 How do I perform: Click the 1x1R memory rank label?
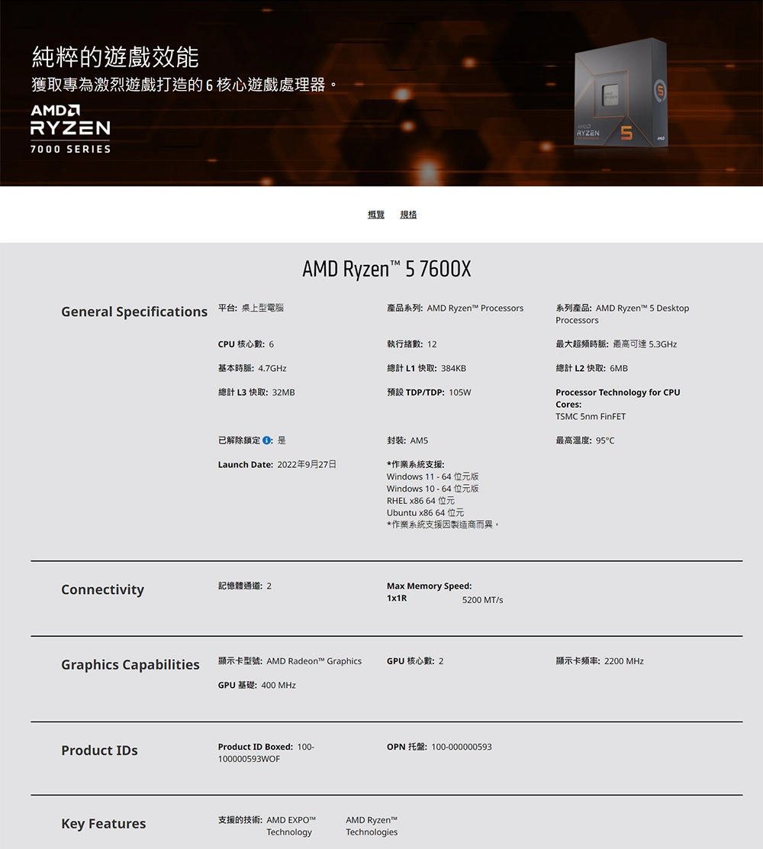click(x=397, y=599)
